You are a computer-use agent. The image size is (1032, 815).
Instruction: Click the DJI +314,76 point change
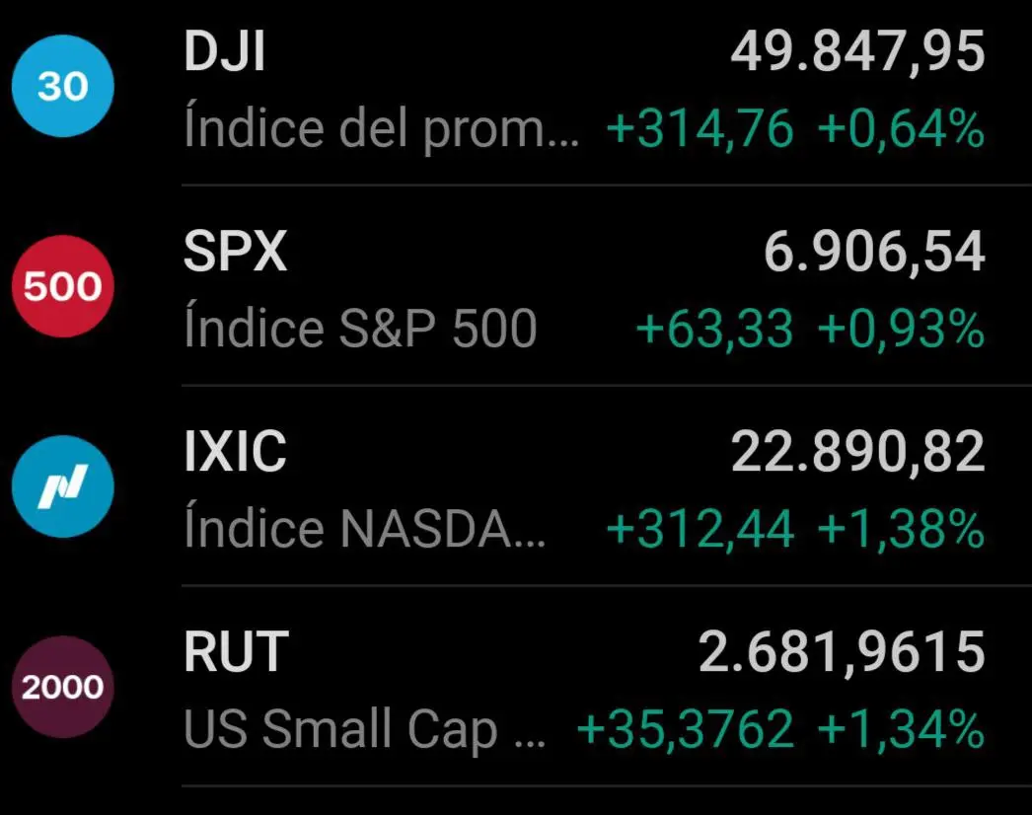700,129
